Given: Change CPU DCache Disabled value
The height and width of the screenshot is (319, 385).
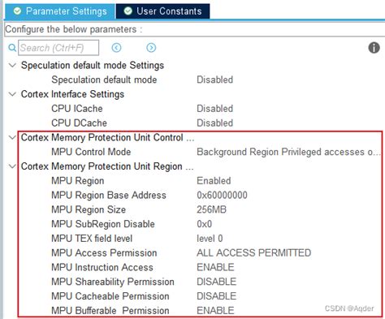Looking at the screenshot, I should tap(214, 123).
